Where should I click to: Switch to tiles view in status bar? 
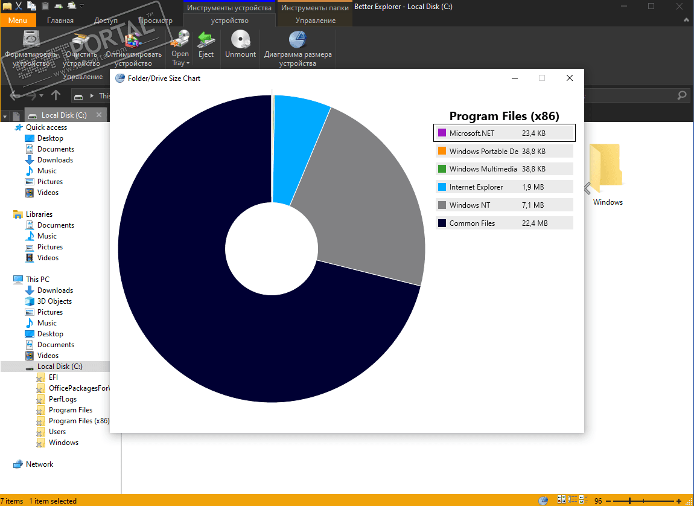[584, 499]
